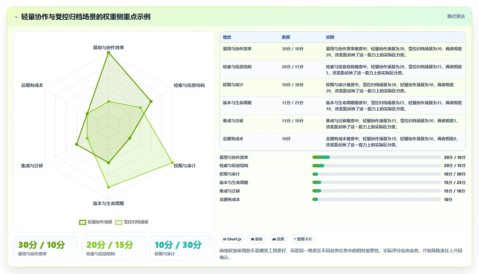479x274 pixels.
Task: Select the 表格 chip
Action: (x=257, y=239)
